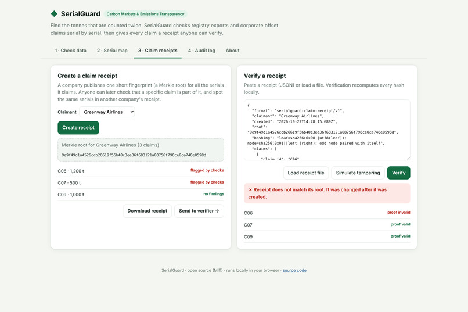Click the Claimant field label
This screenshot has width=468, height=312.
click(x=67, y=112)
